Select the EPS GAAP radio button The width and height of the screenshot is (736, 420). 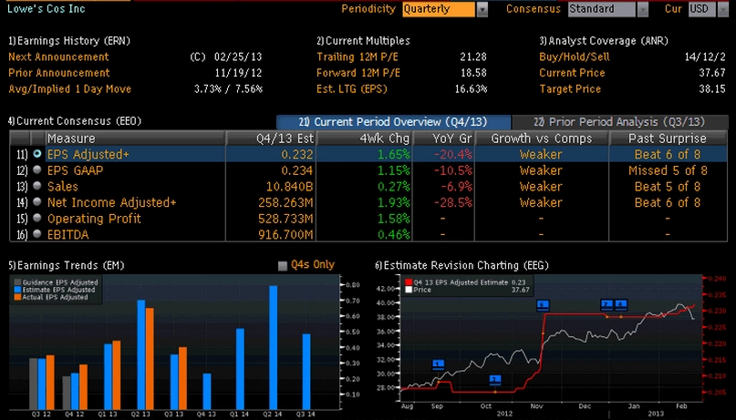click(37, 170)
